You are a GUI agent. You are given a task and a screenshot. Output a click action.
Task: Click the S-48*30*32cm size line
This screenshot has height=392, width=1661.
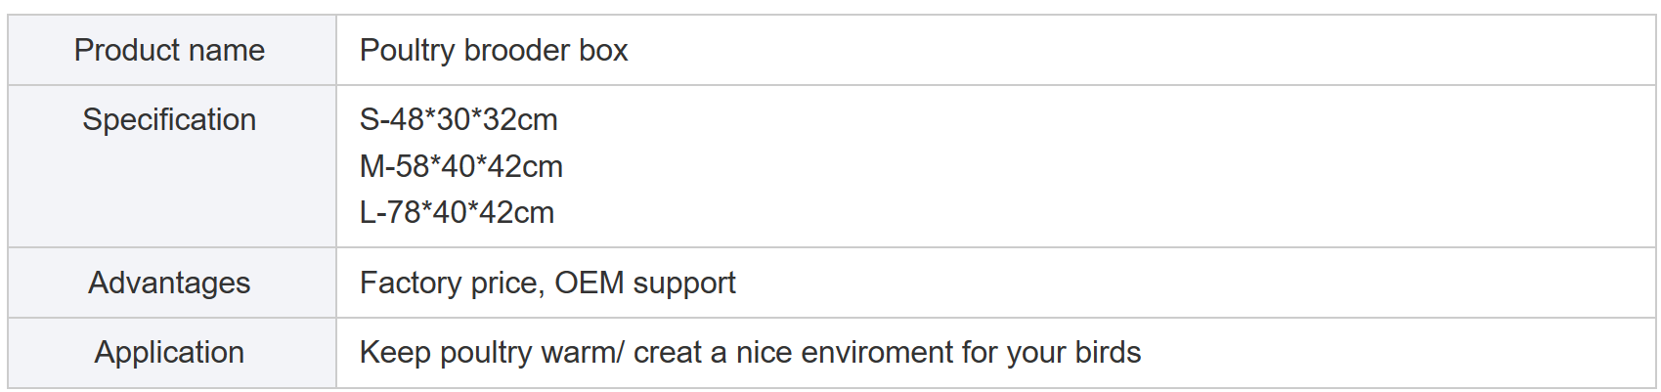459,120
